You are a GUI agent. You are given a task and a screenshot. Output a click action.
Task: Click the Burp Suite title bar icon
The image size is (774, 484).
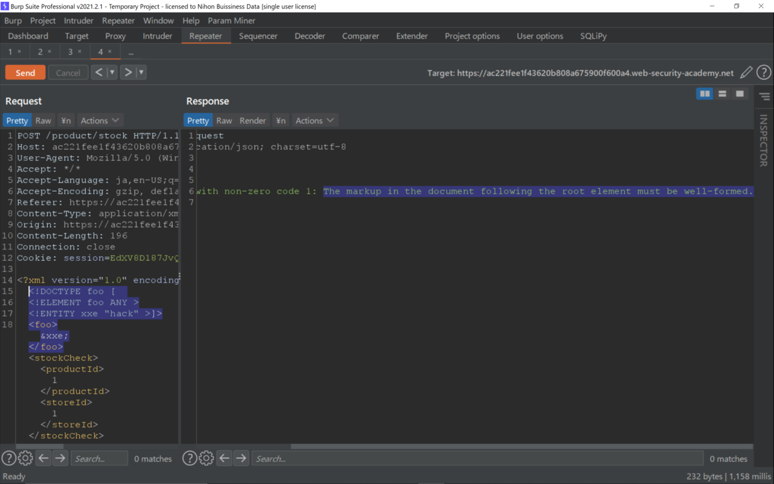point(6,6)
